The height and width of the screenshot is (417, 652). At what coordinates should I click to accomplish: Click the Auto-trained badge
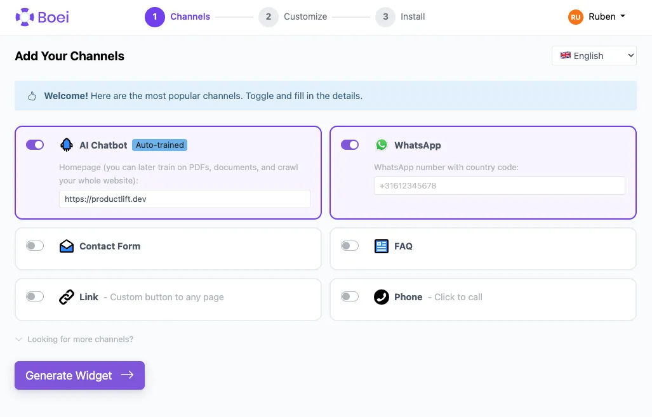pyautogui.click(x=159, y=145)
